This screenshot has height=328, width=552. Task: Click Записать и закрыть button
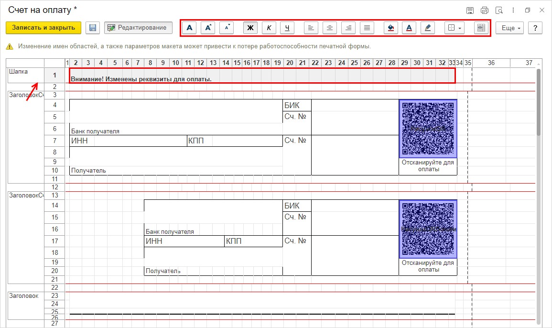click(x=43, y=28)
